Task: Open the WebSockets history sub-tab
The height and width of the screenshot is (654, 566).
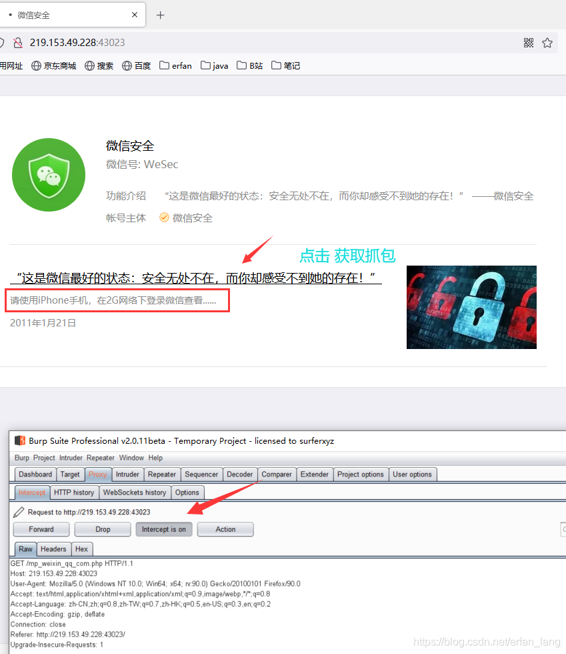Action: click(135, 493)
